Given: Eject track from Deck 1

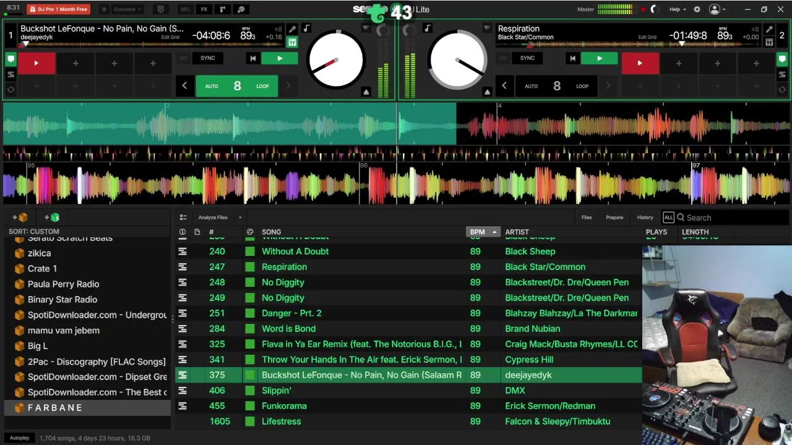Looking at the screenshot, I should (x=366, y=91).
